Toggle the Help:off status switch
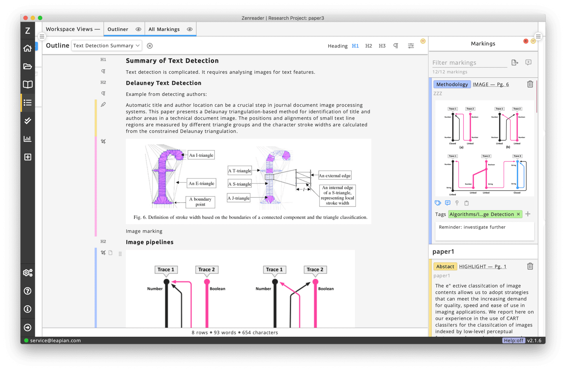Screen dimensions: 566x371 click(x=513, y=340)
